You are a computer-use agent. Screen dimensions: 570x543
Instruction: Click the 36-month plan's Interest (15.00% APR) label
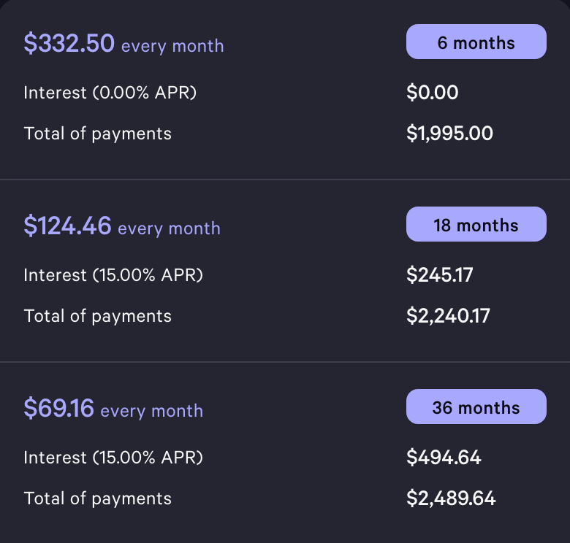click(113, 458)
